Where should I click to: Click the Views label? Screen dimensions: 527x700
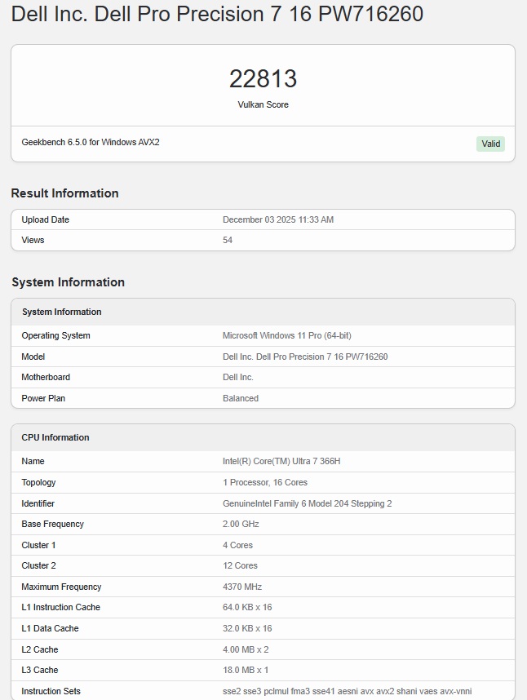click(x=33, y=240)
